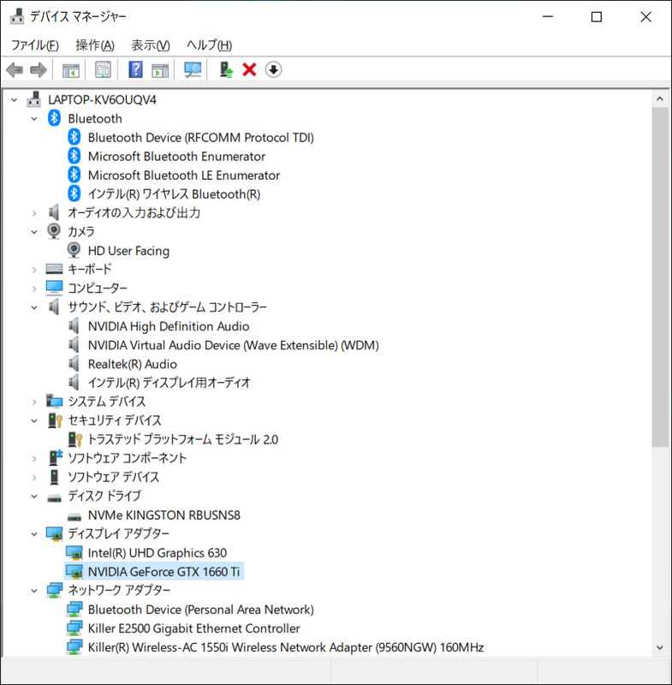Screen dimensions: 672x685
Task: Click the カメラ webcam category icon
Action: (x=54, y=231)
